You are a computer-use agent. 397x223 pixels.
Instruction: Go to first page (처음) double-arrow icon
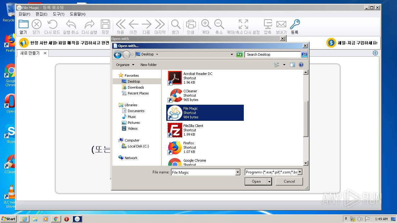pos(120,24)
